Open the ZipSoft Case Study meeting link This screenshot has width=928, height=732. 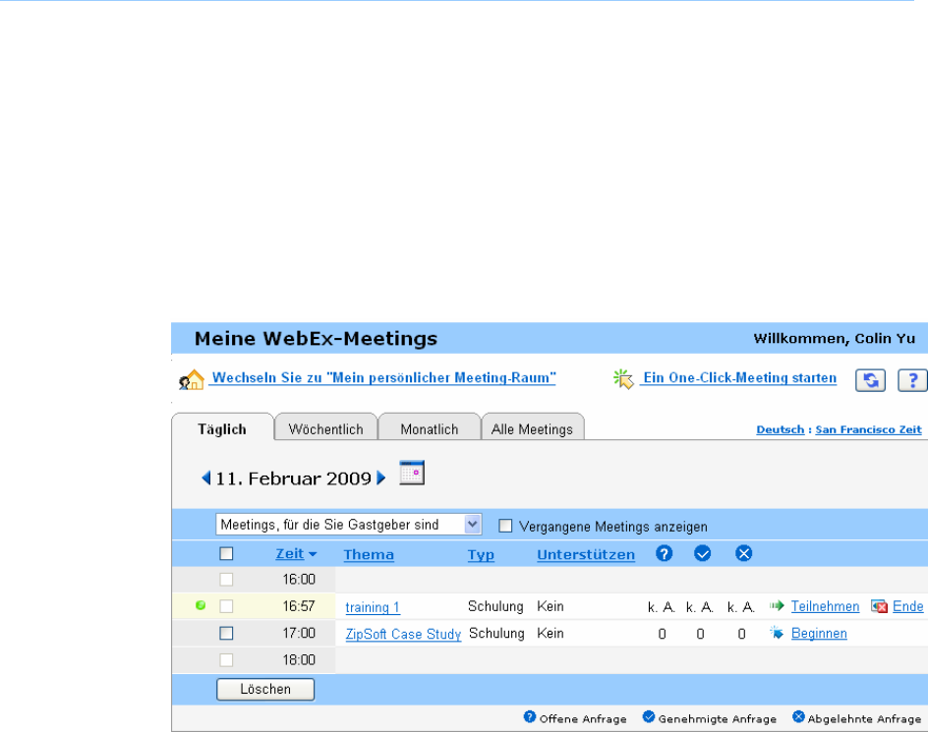tap(403, 634)
